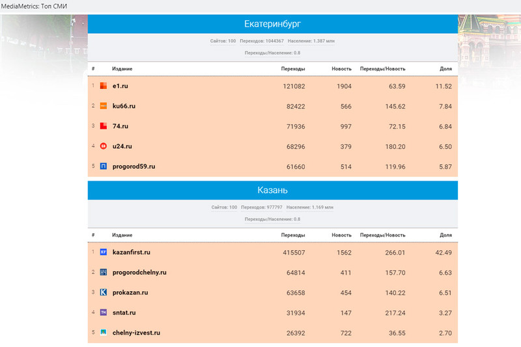Click the Казань section header

click(272, 190)
